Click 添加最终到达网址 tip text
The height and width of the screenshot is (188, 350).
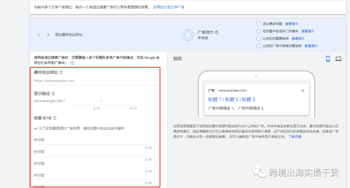[68, 35]
